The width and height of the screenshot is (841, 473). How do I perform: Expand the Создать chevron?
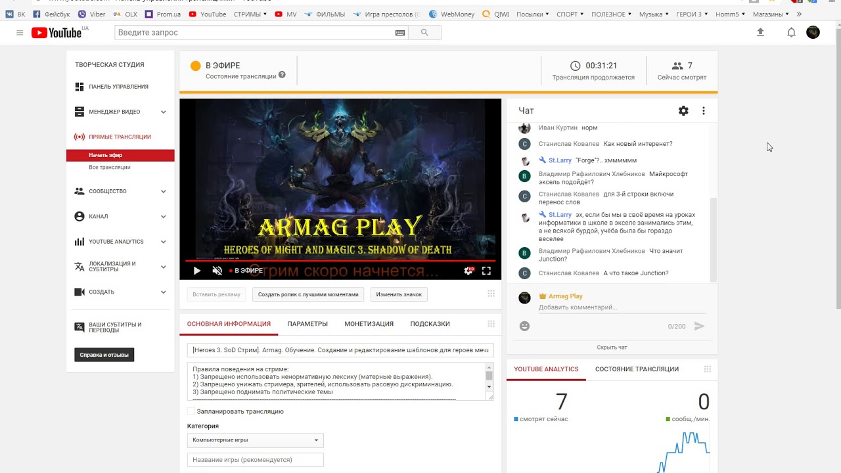[164, 292]
